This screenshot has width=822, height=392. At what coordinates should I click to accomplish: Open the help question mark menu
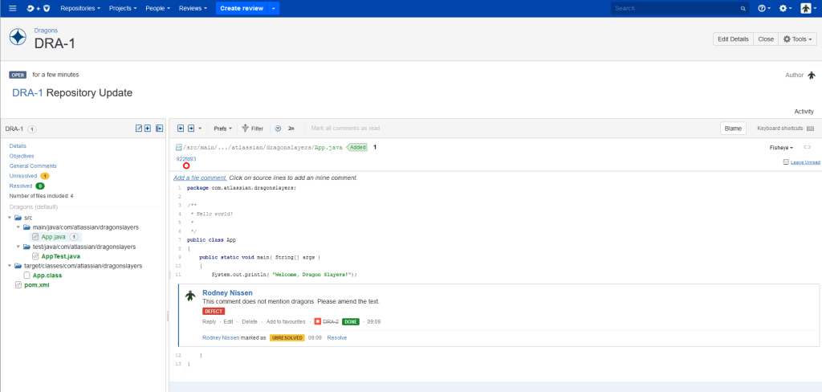763,8
